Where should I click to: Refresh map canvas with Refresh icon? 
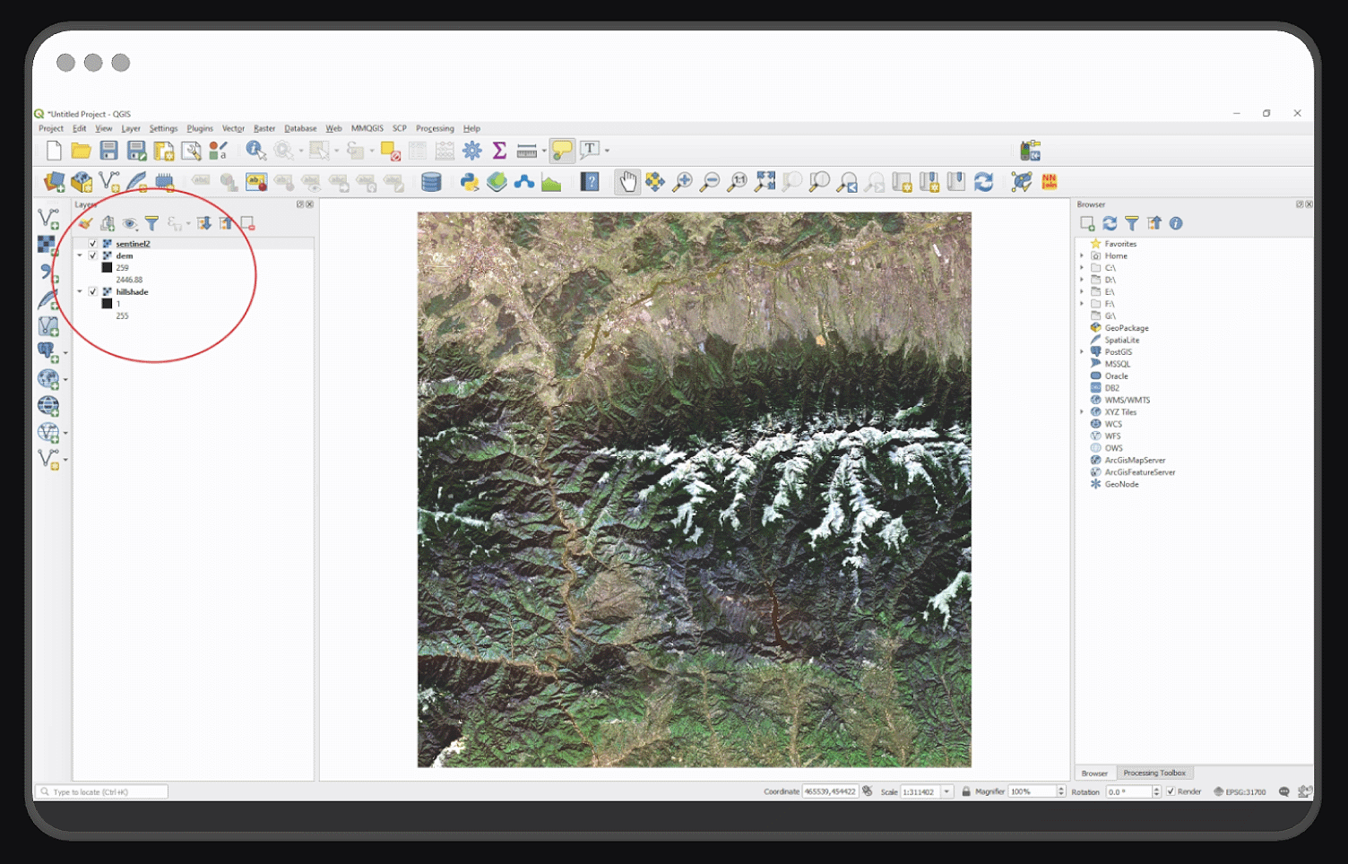[x=984, y=182]
